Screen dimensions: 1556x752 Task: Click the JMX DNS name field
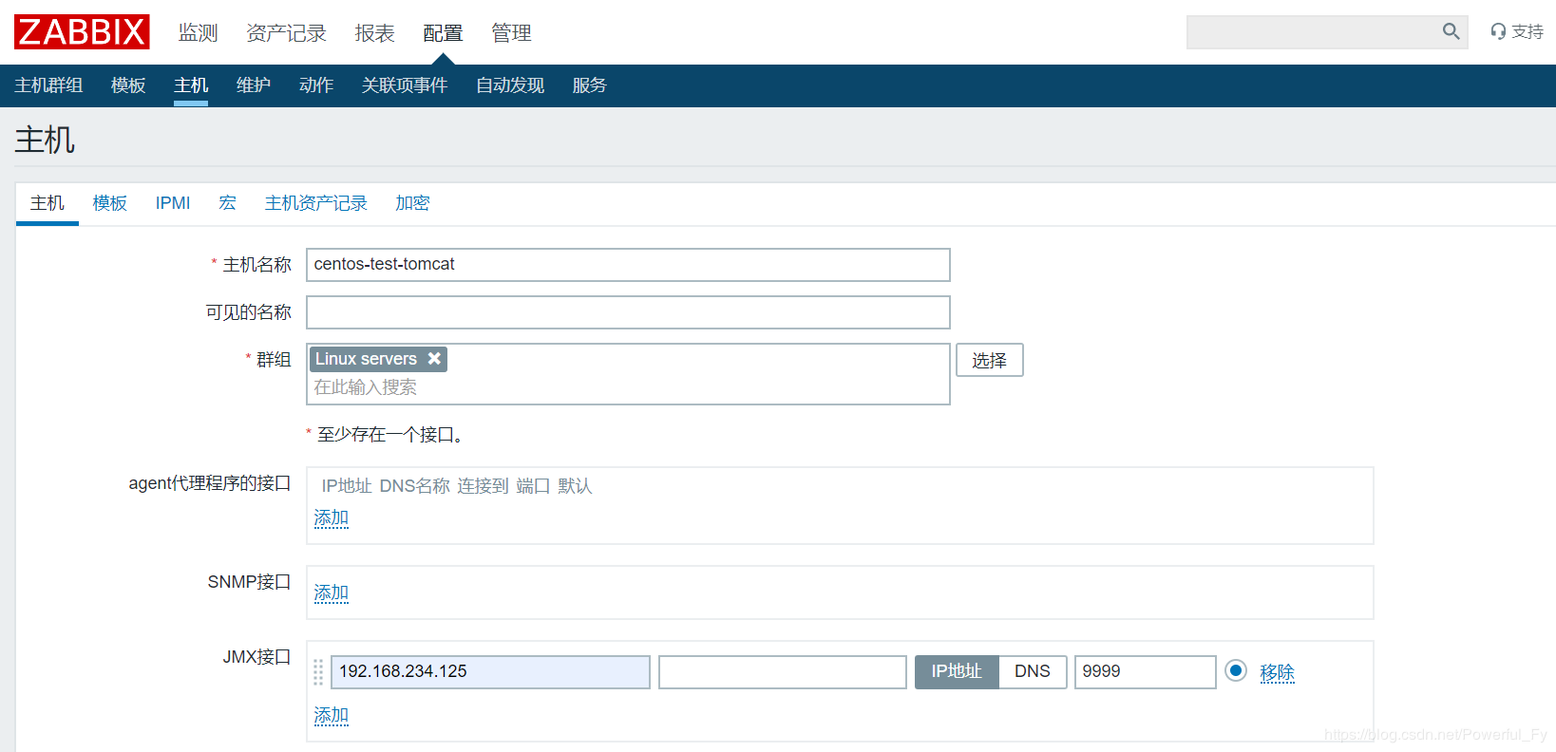click(783, 672)
